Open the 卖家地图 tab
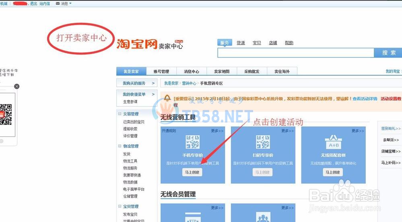Viewport: 402px width, 222px height. pyautogui.click(x=222, y=71)
